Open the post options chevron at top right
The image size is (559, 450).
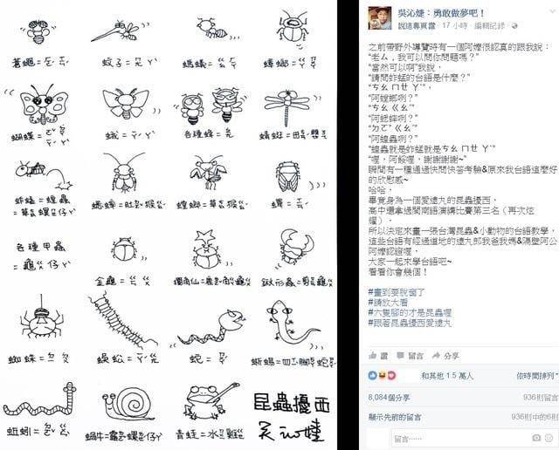click(554, 11)
